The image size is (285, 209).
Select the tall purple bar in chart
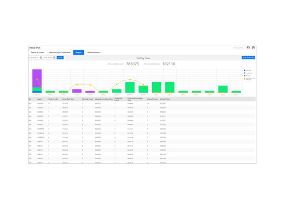(37, 78)
